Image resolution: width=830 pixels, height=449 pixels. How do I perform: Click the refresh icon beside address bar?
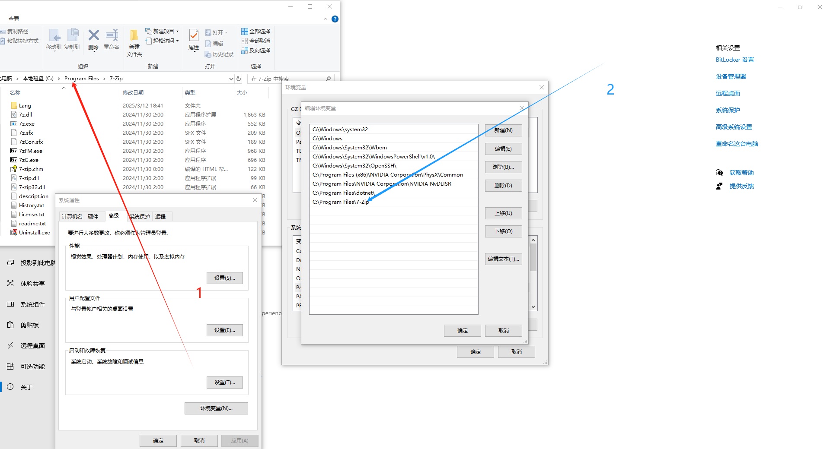click(x=238, y=79)
